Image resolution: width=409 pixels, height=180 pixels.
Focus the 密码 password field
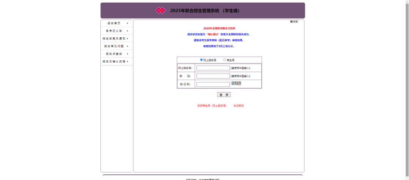coord(213,76)
